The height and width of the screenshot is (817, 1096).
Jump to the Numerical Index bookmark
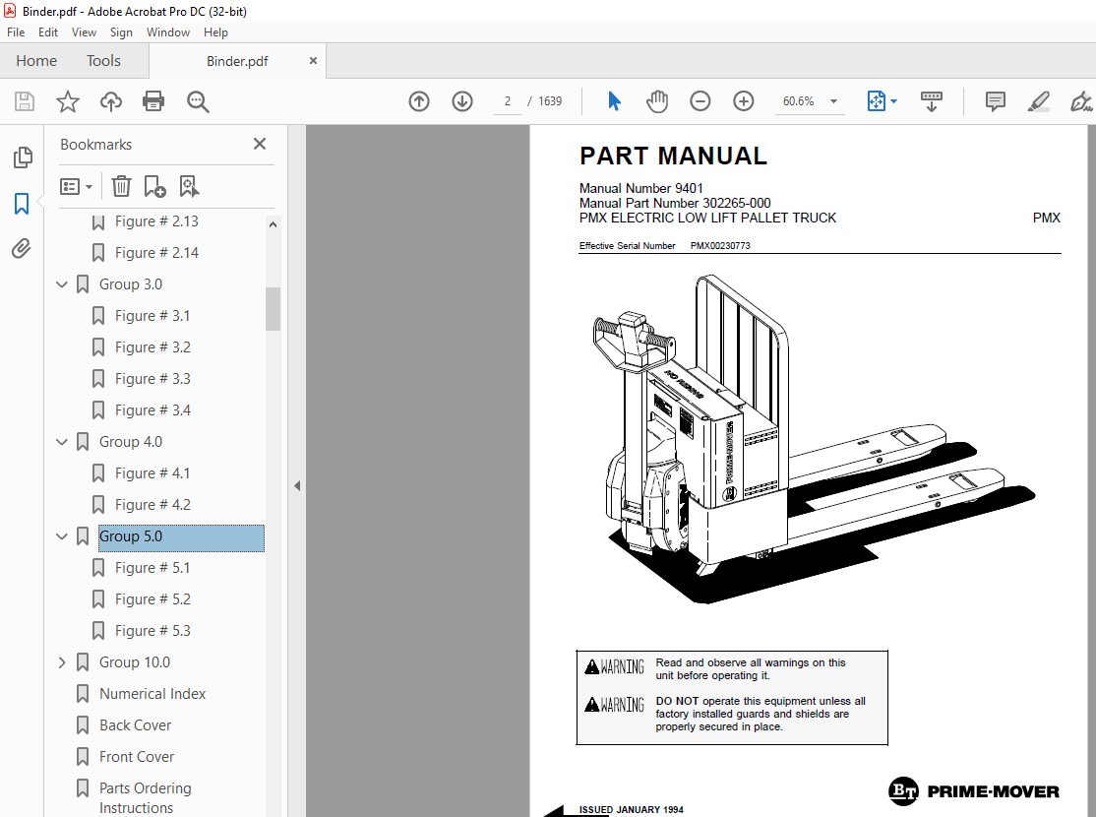(x=152, y=693)
